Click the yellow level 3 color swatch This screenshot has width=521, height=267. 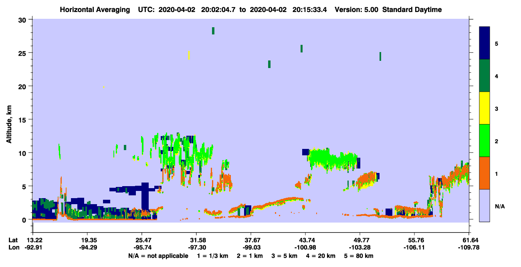coord(485,108)
